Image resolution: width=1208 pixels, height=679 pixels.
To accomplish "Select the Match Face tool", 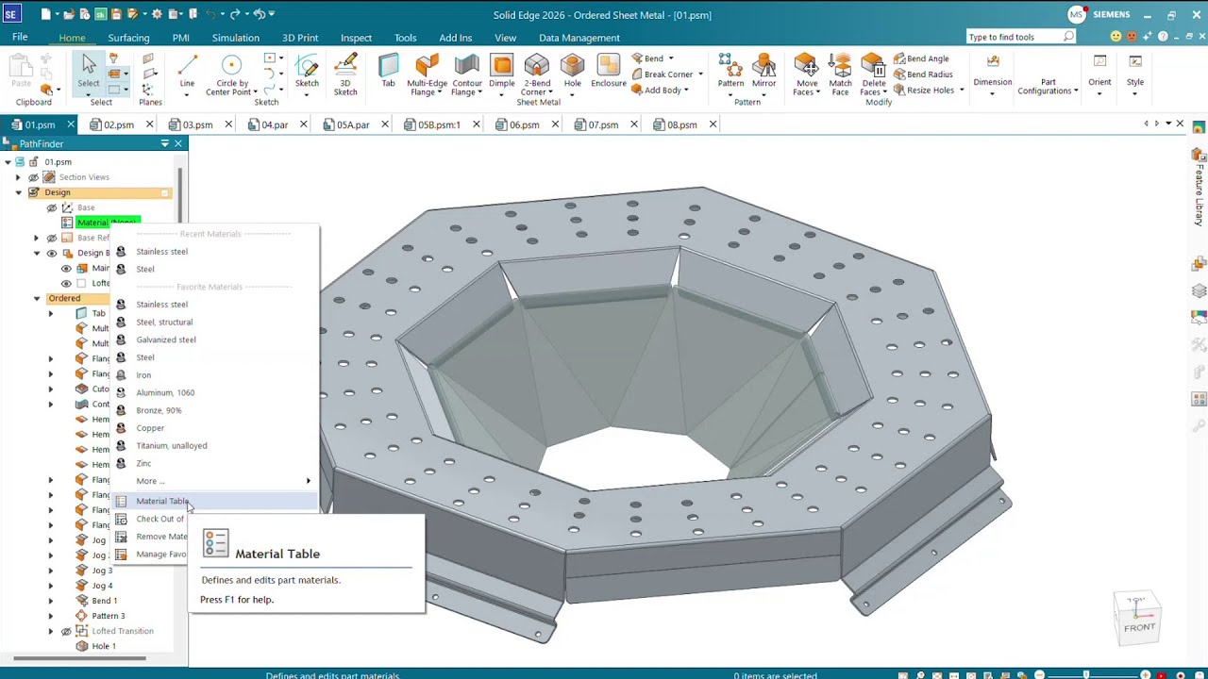I will (x=840, y=74).
